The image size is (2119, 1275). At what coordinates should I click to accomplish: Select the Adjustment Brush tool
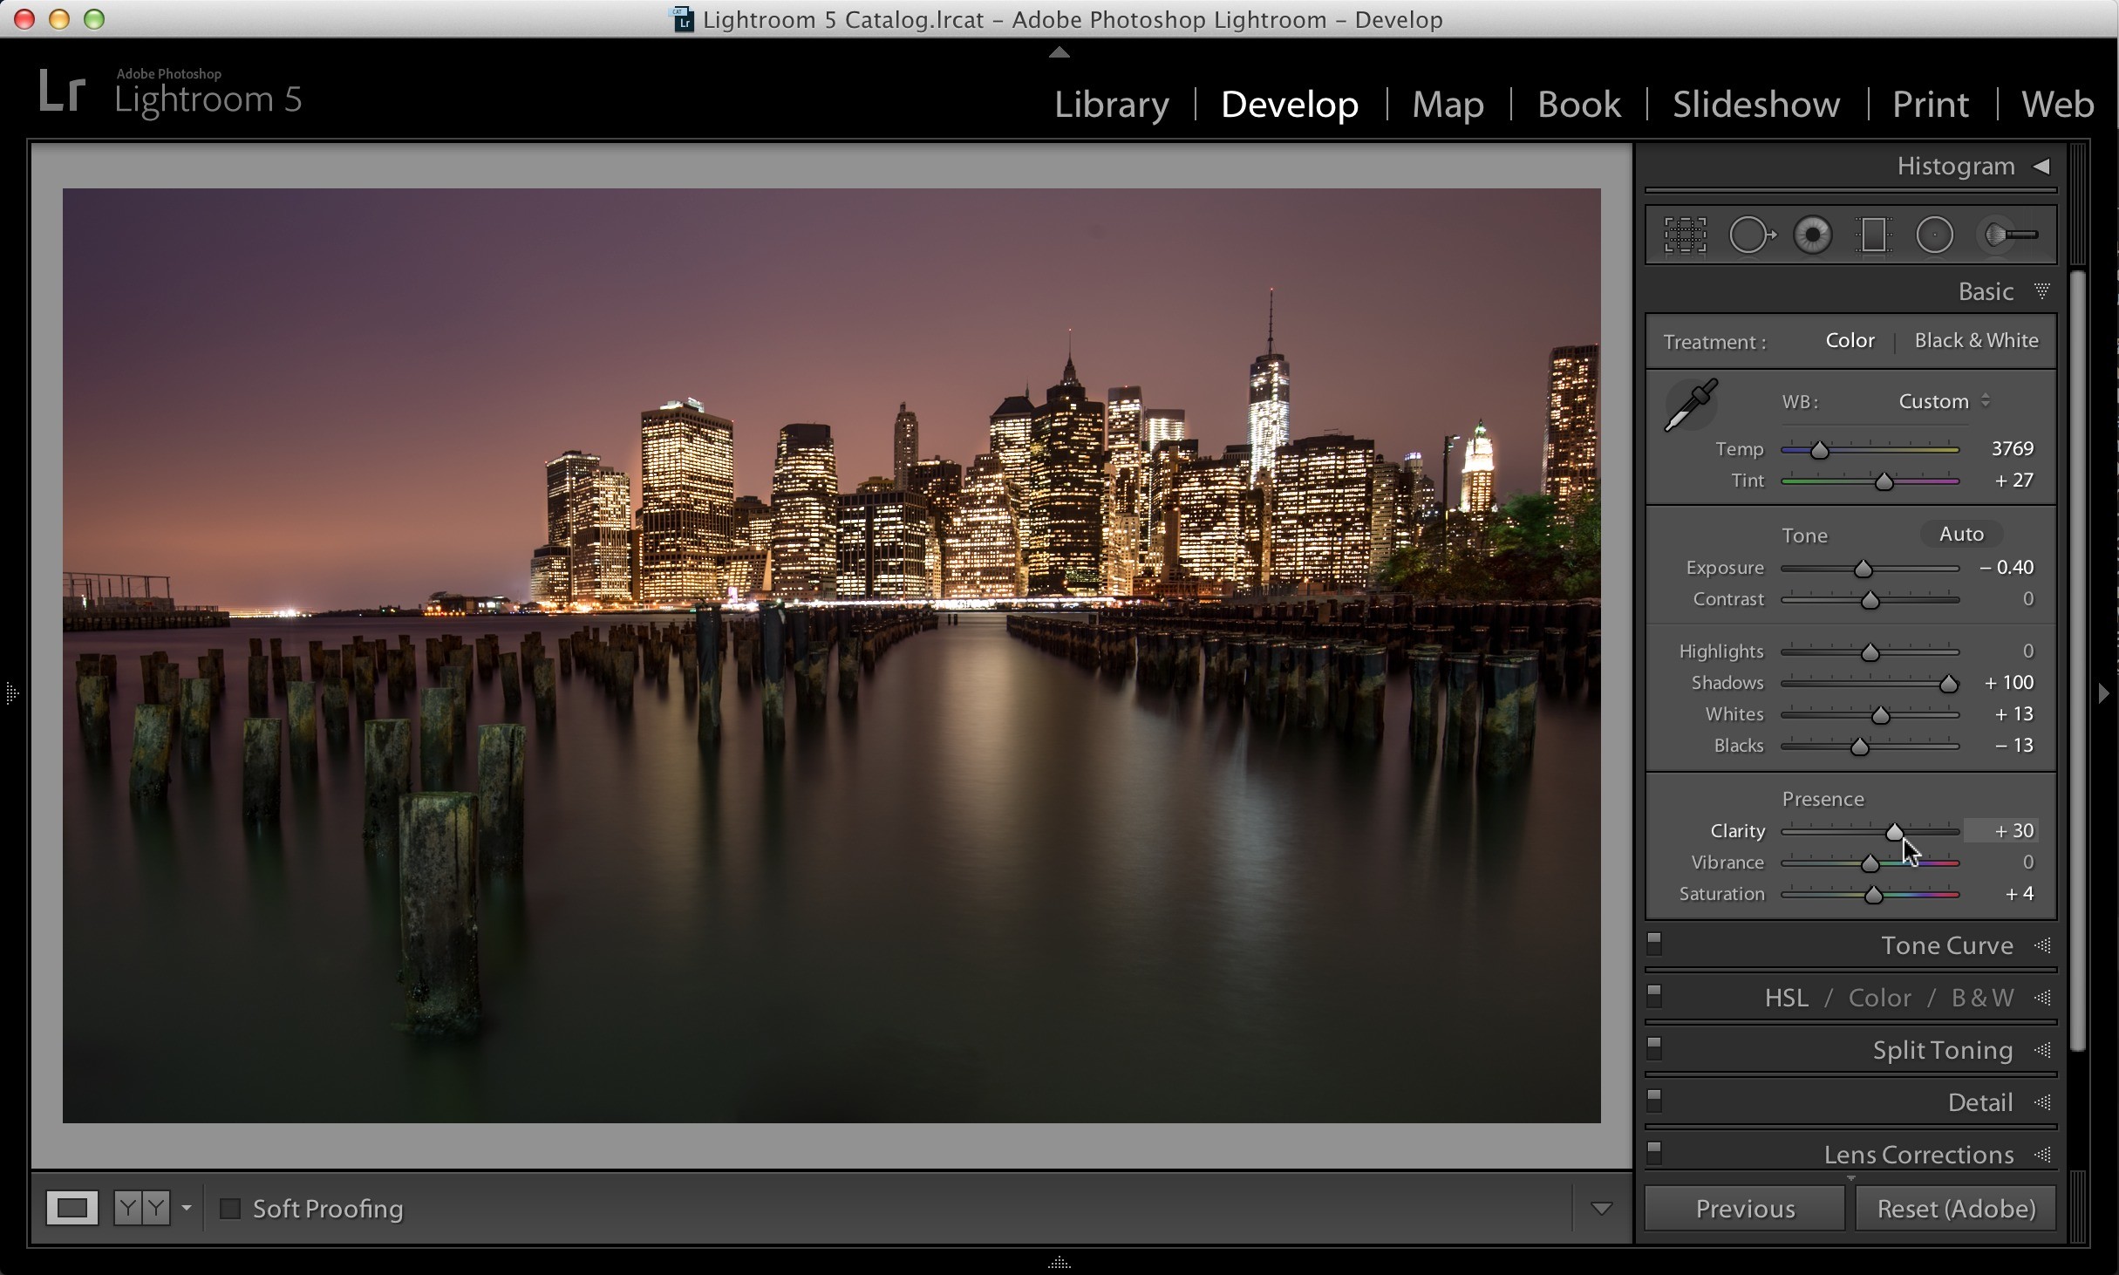click(x=2009, y=235)
